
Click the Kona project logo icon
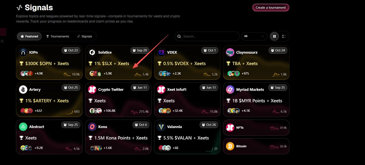click(x=92, y=127)
